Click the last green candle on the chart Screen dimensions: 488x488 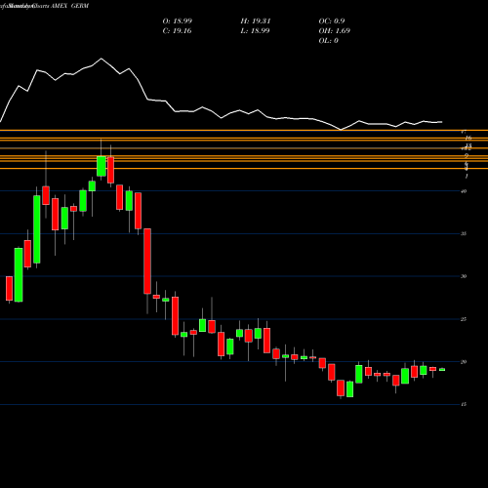coord(442,370)
